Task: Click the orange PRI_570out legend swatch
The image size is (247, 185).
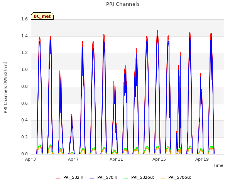Action: [163, 178]
